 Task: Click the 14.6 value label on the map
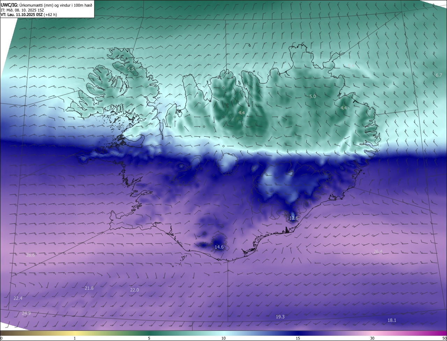219,247
